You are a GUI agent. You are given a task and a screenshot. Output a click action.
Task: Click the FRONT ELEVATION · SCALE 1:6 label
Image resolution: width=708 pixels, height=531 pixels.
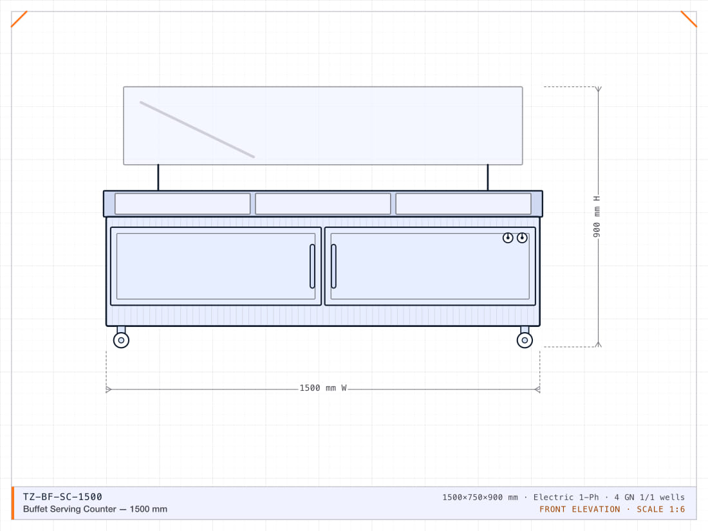[x=612, y=509]
